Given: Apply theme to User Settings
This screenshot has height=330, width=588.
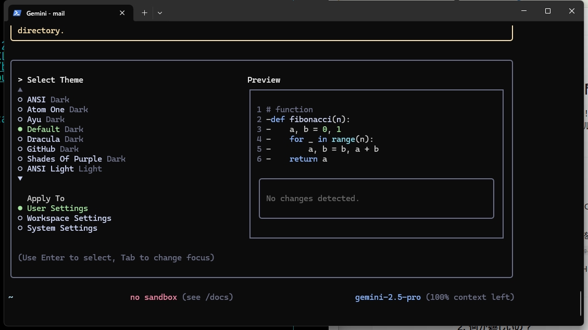Looking at the screenshot, I should pyautogui.click(x=57, y=208).
